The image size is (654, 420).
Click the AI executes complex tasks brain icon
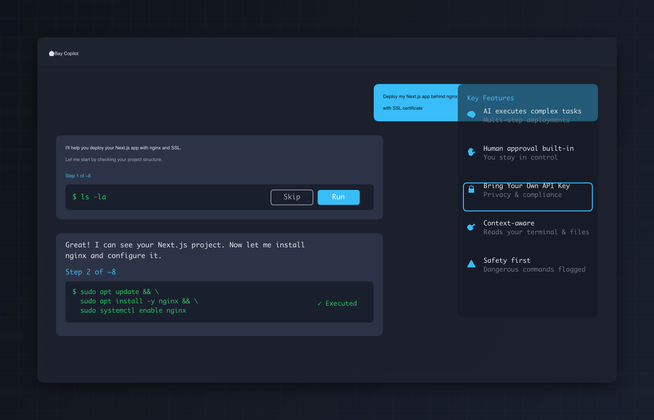click(471, 114)
